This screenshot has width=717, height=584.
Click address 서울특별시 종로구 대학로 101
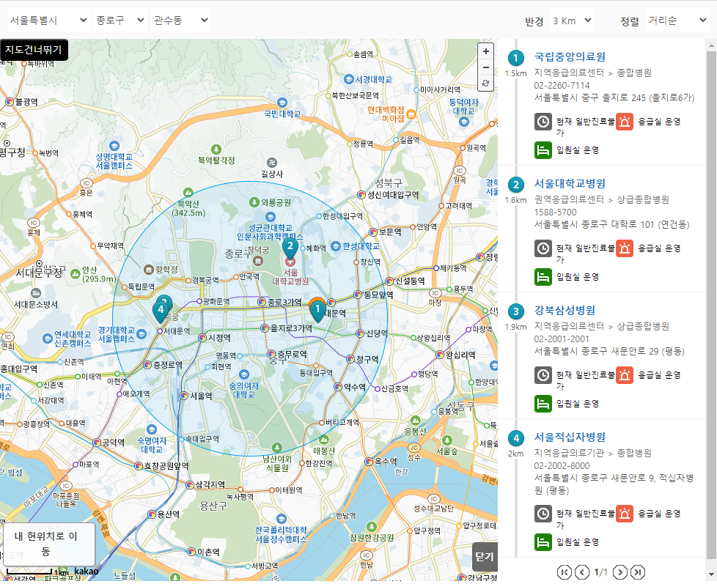[612, 224]
